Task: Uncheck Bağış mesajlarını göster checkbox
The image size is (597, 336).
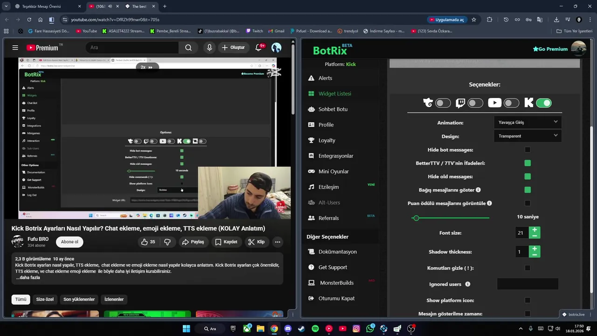Action: [x=528, y=190]
